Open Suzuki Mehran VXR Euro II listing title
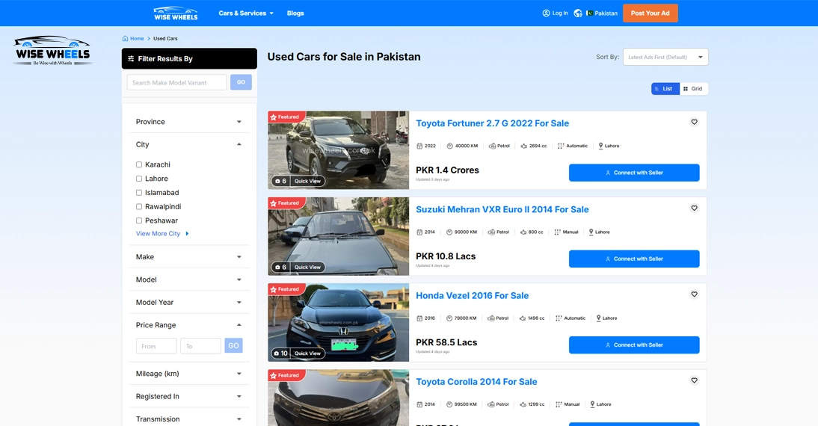Viewport: 818px width, 426px height. (x=502, y=209)
